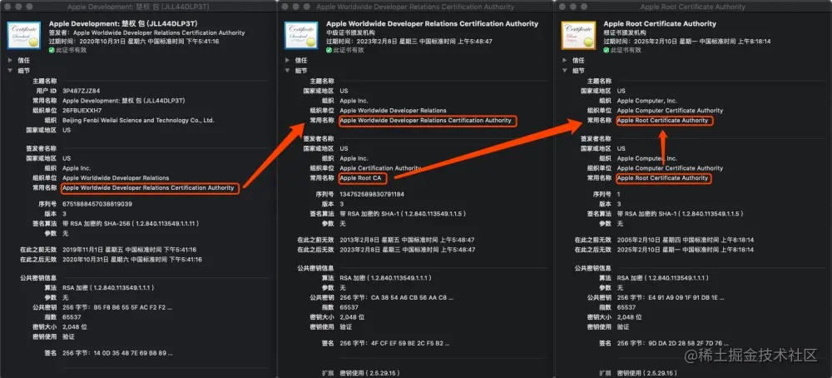Click title bar of Apple Root Certificate Authority window
832x378 pixels.
pyautogui.click(x=693, y=7)
